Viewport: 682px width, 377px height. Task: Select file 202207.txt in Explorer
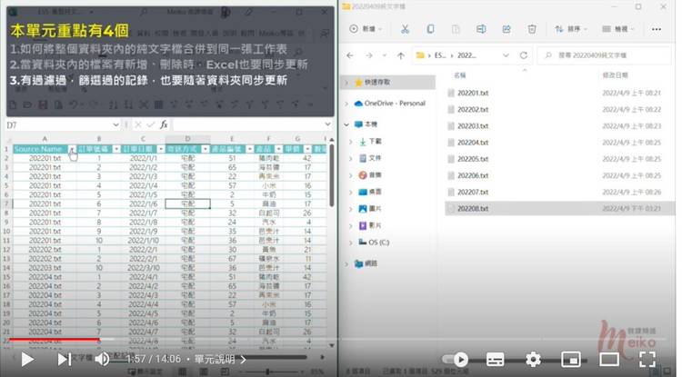pyautogui.click(x=472, y=192)
